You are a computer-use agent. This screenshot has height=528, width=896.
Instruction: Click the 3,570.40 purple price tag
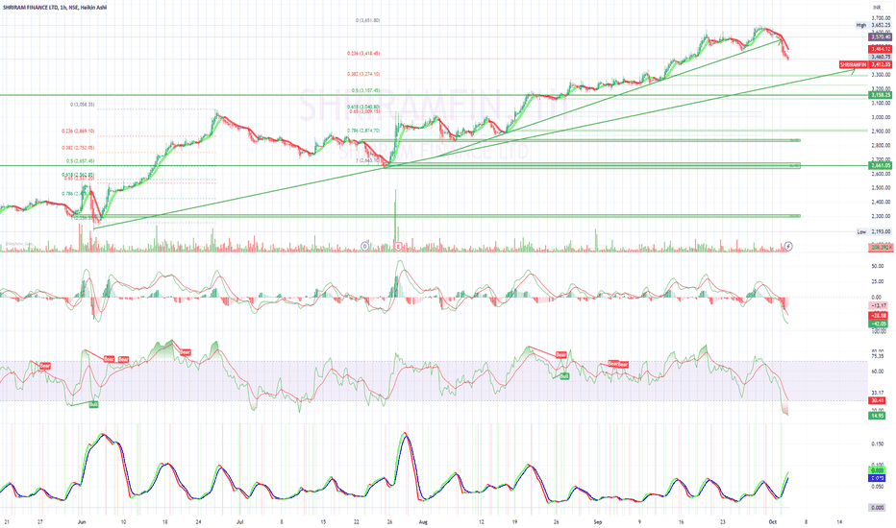click(880, 36)
